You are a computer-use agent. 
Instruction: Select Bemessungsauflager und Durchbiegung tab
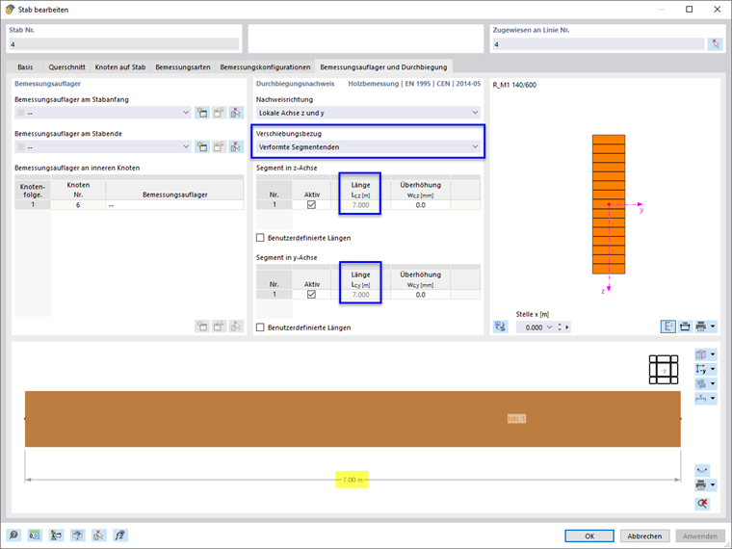tap(383, 66)
